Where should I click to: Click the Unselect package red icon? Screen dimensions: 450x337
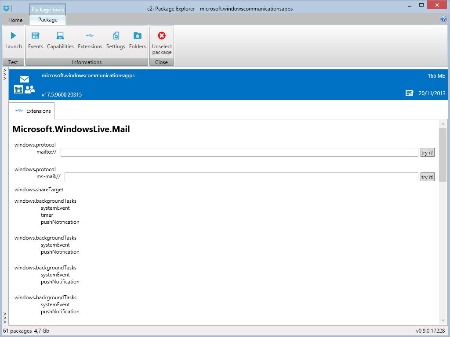[x=162, y=36]
